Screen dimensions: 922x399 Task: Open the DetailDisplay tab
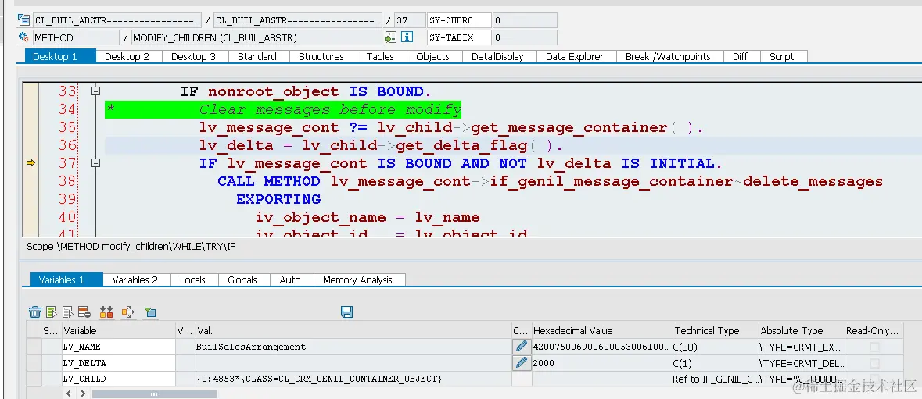[x=499, y=57]
